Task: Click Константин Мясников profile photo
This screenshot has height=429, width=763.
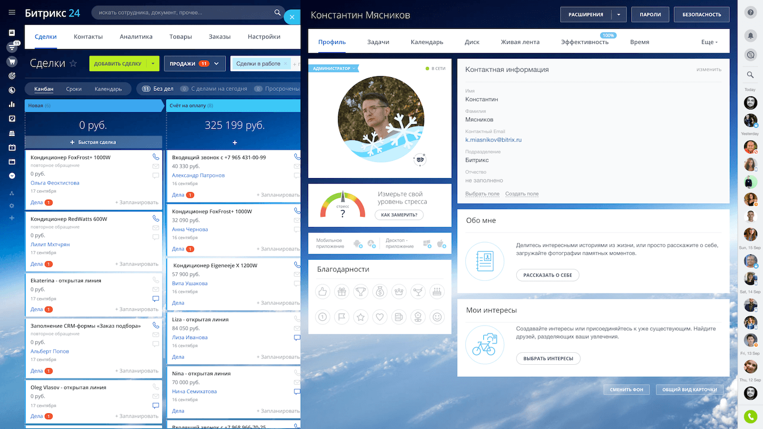Action: click(x=381, y=119)
